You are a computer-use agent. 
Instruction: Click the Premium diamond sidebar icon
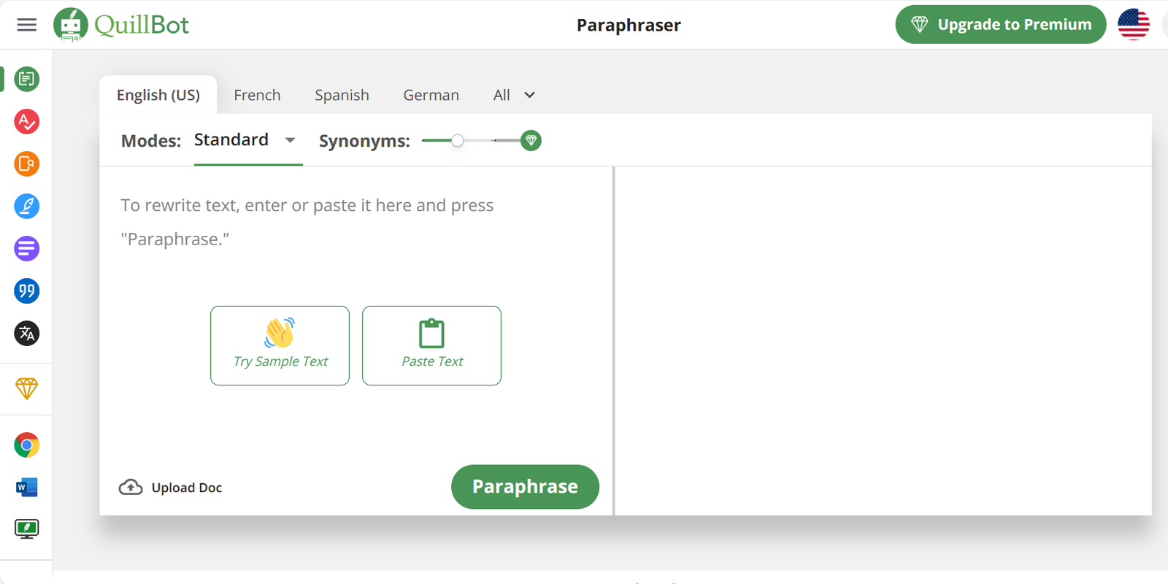(27, 388)
